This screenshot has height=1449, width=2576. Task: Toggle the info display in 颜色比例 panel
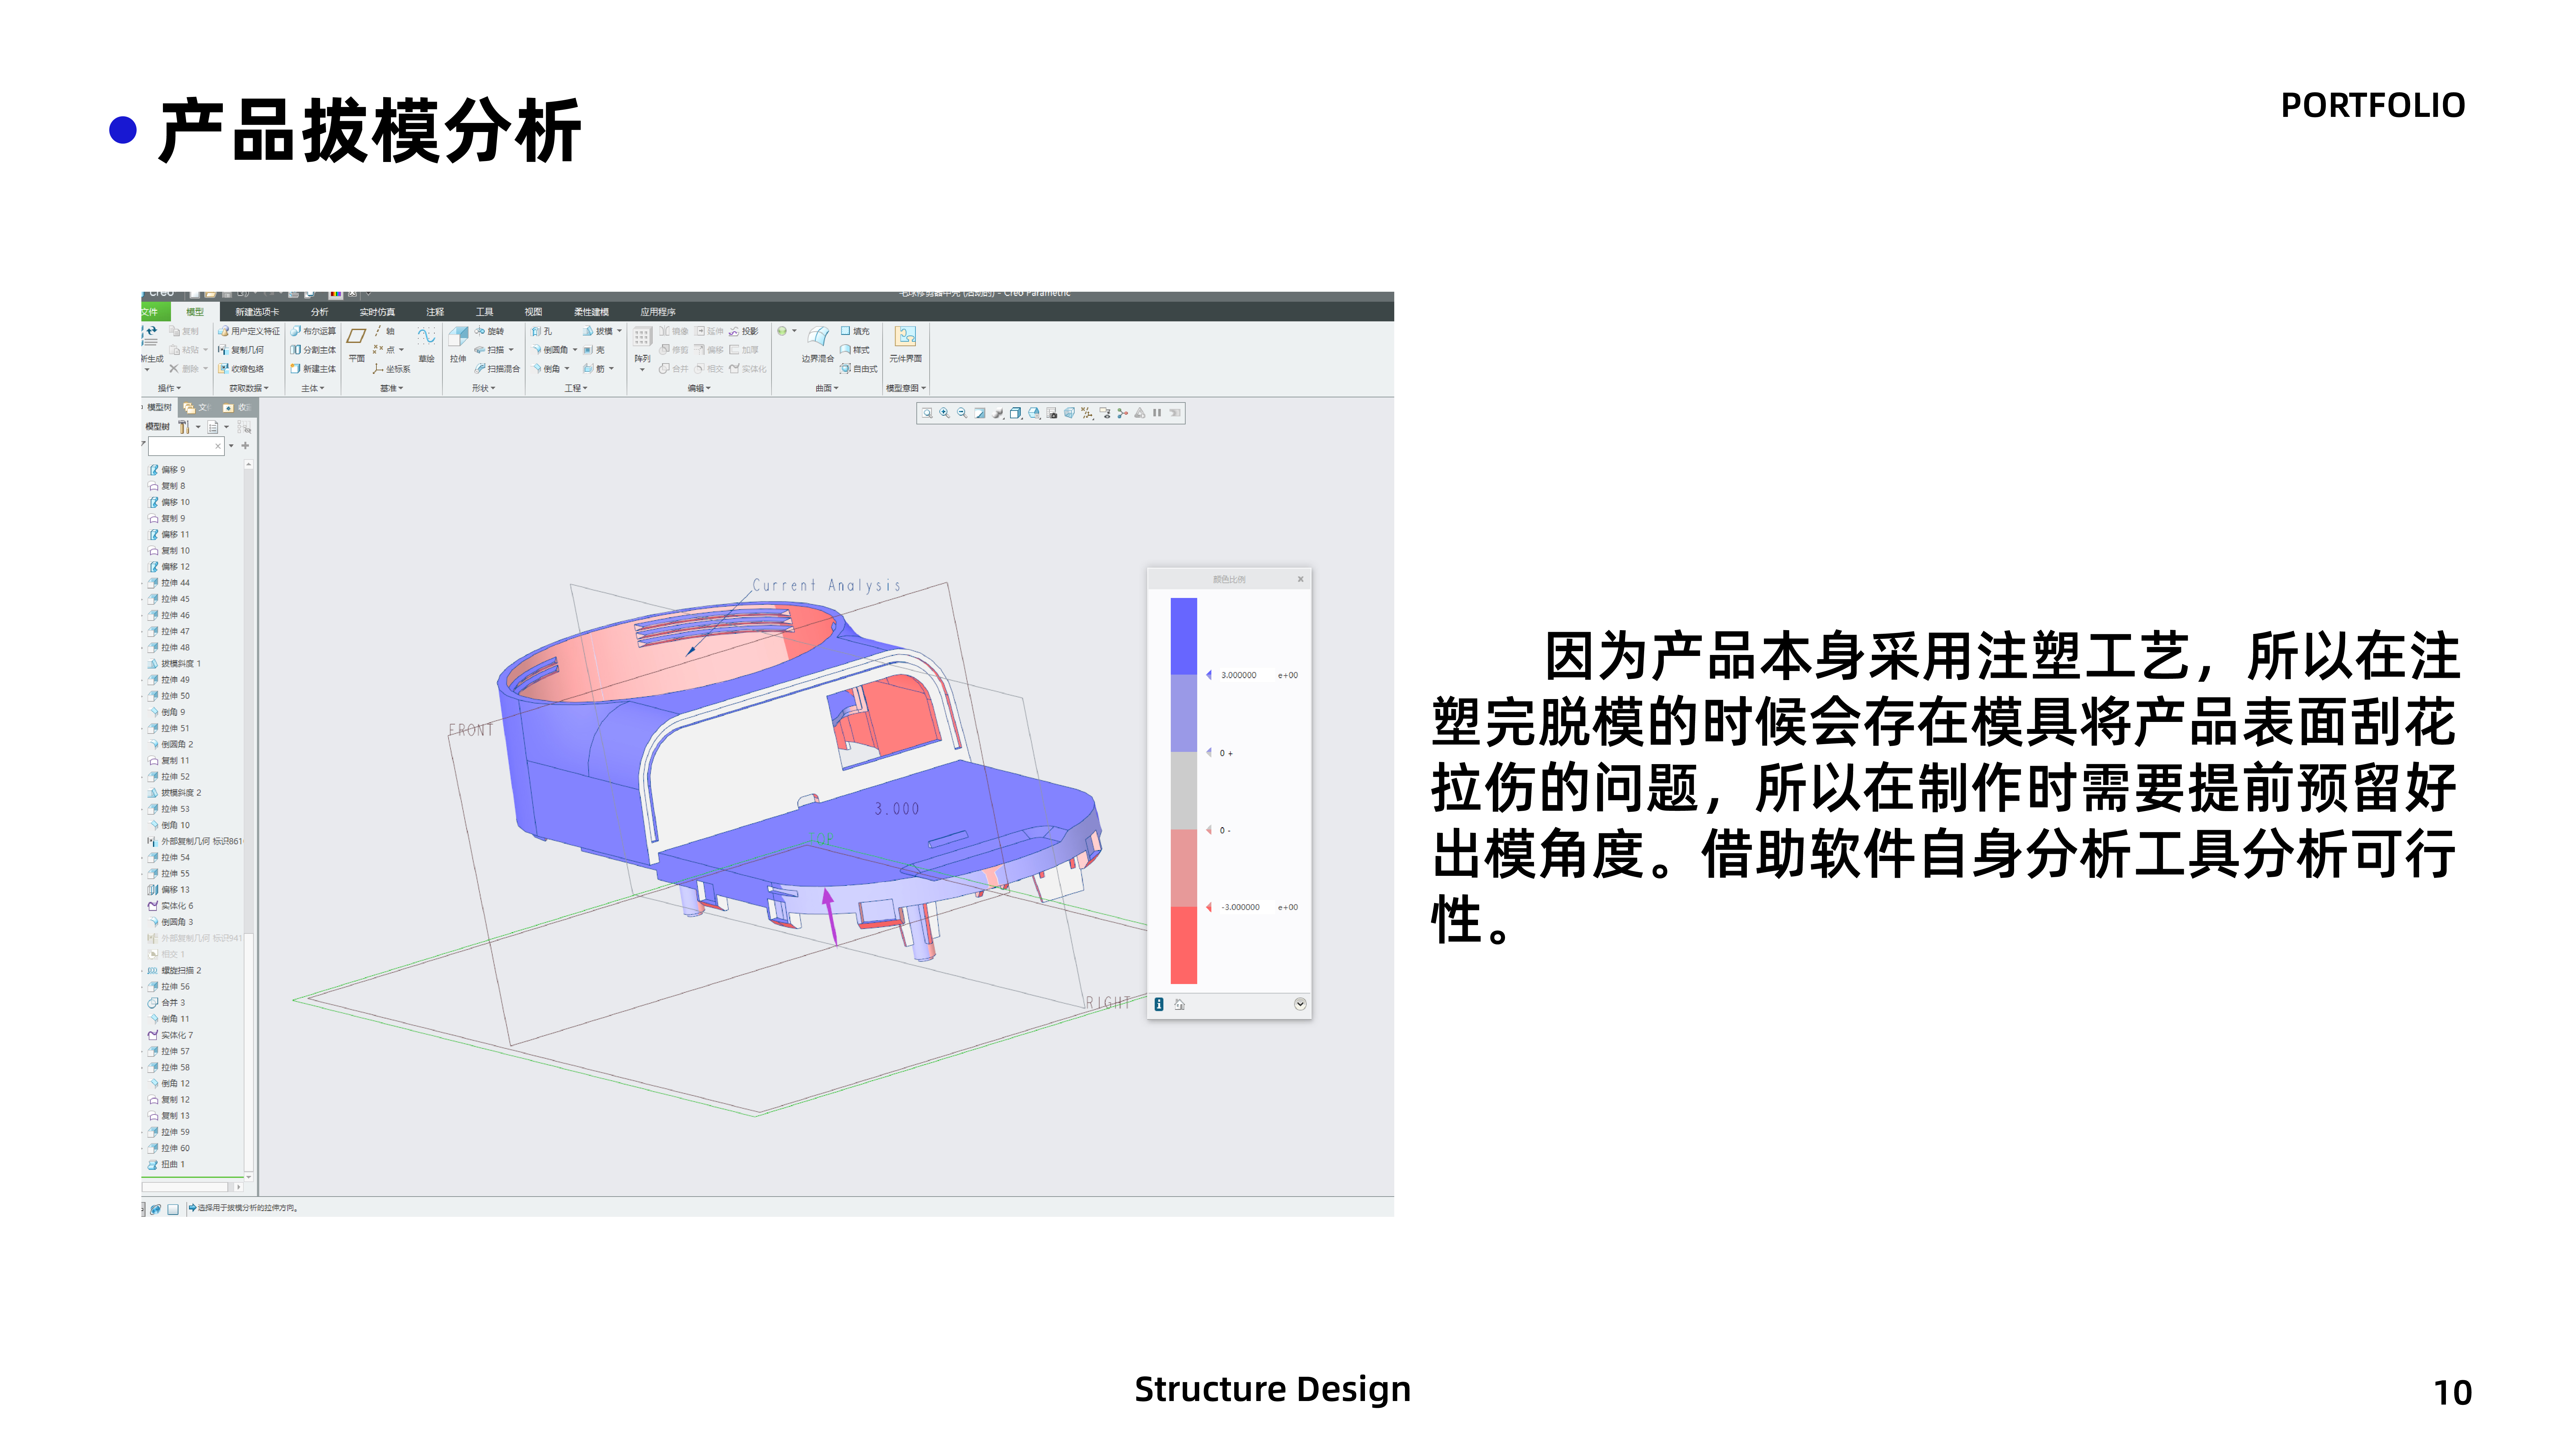point(1159,1004)
